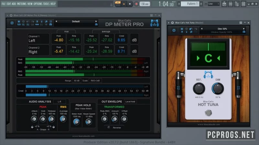Open Hot Tuna main menu icon
This screenshot has height=145, width=259.
[182, 29]
